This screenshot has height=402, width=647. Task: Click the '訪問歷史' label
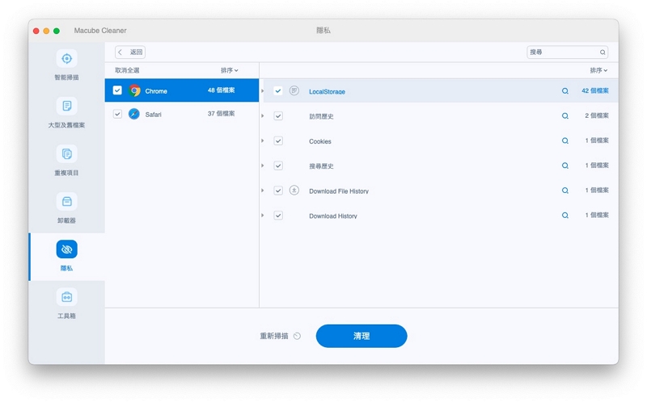[x=321, y=116]
